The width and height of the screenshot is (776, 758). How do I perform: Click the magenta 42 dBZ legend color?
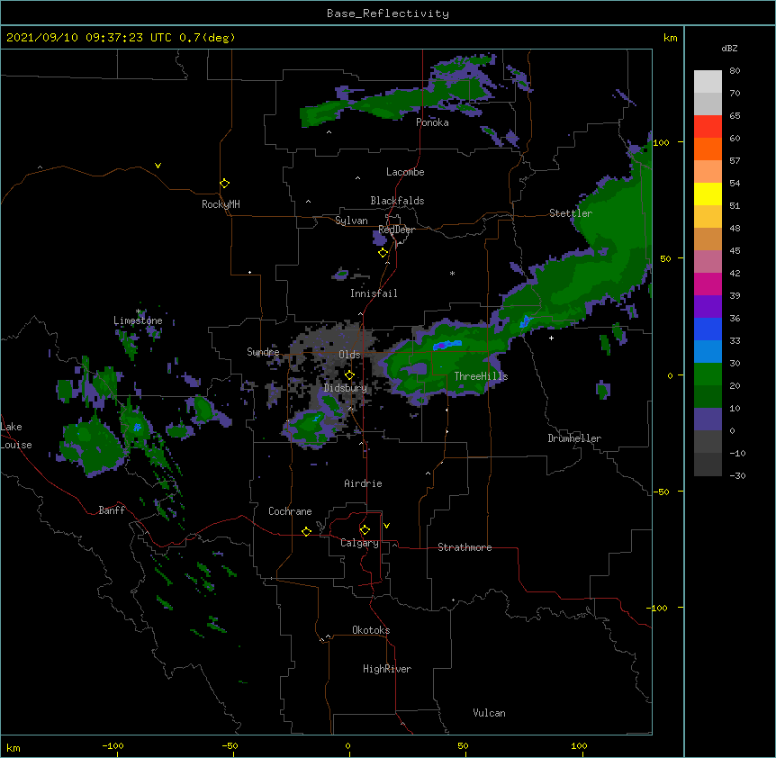(x=708, y=284)
